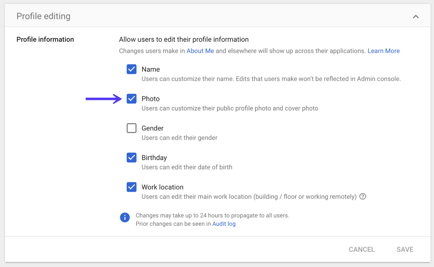Click the Profile information label

pyautogui.click(x=45, y=39)
